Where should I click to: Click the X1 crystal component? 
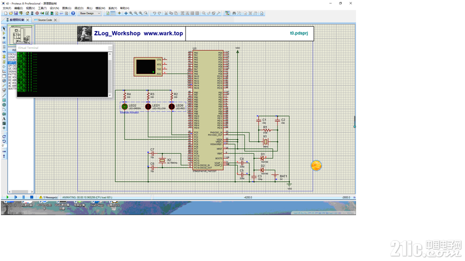click(265, 142)
